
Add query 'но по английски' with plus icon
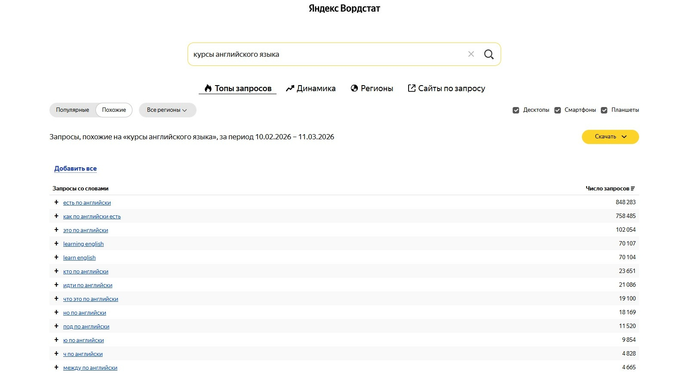coord(56,312)
